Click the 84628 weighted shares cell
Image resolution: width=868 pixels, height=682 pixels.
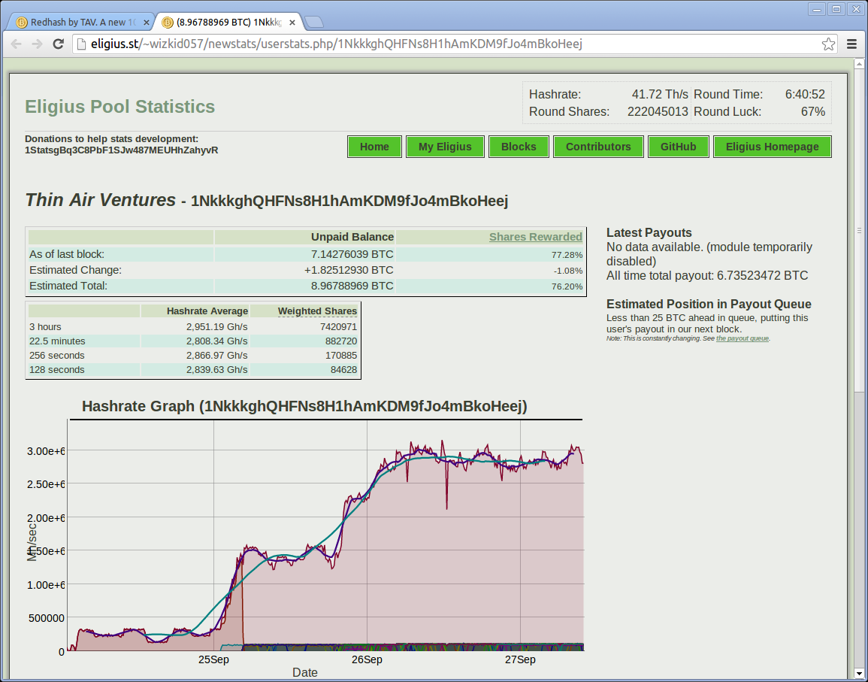coord(343,370)
